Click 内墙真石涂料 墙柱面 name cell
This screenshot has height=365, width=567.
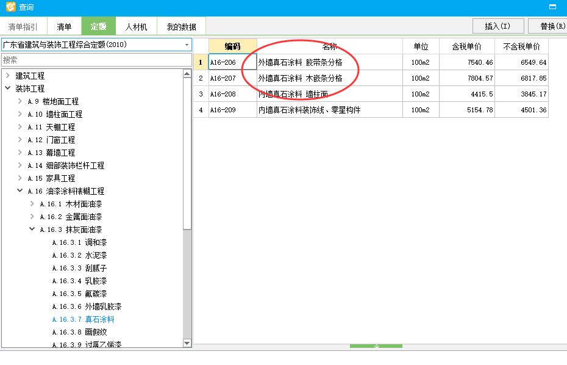[329, 94]
